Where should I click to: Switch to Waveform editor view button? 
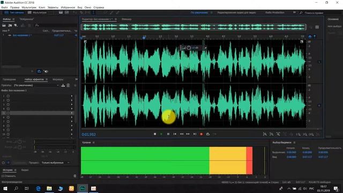pyautogui.click(x=14, y=13)
